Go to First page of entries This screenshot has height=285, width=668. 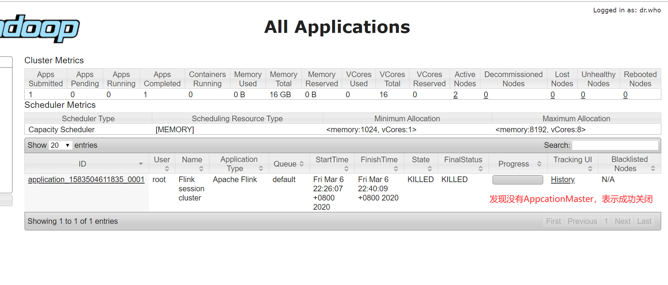tap(554, 221)
